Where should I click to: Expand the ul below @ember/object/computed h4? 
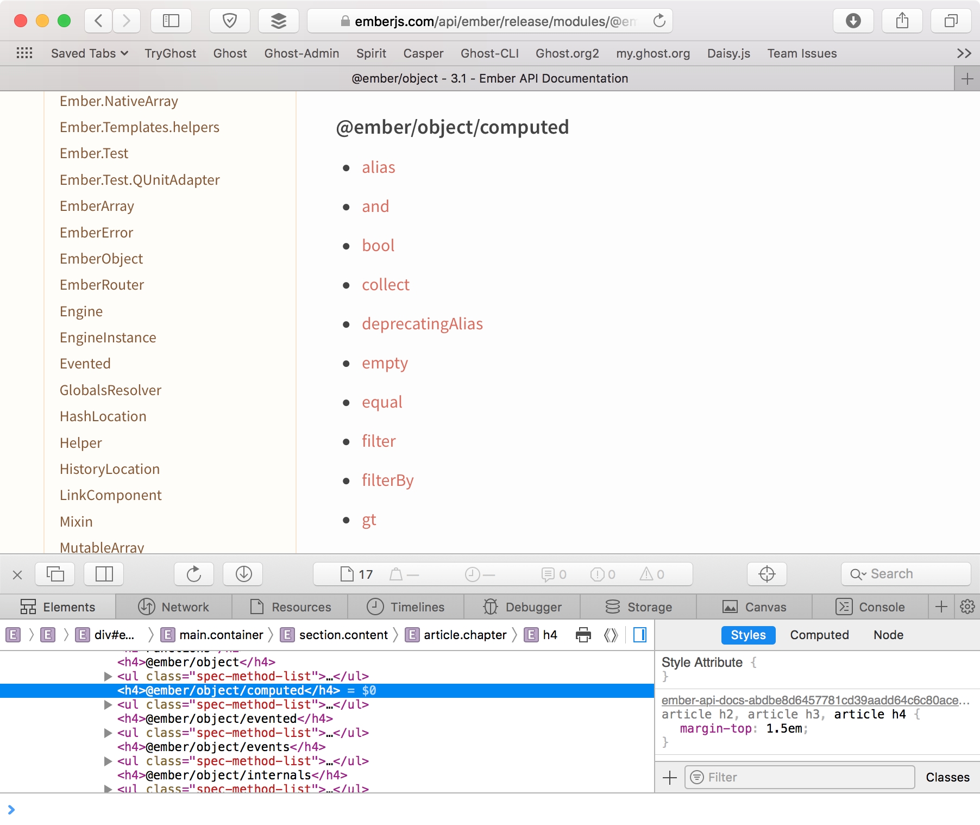(108, 704)
